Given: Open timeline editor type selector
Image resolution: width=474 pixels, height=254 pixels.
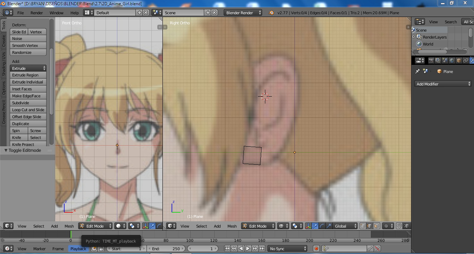Looking at the screenshot, I should (x=8, y=248).
